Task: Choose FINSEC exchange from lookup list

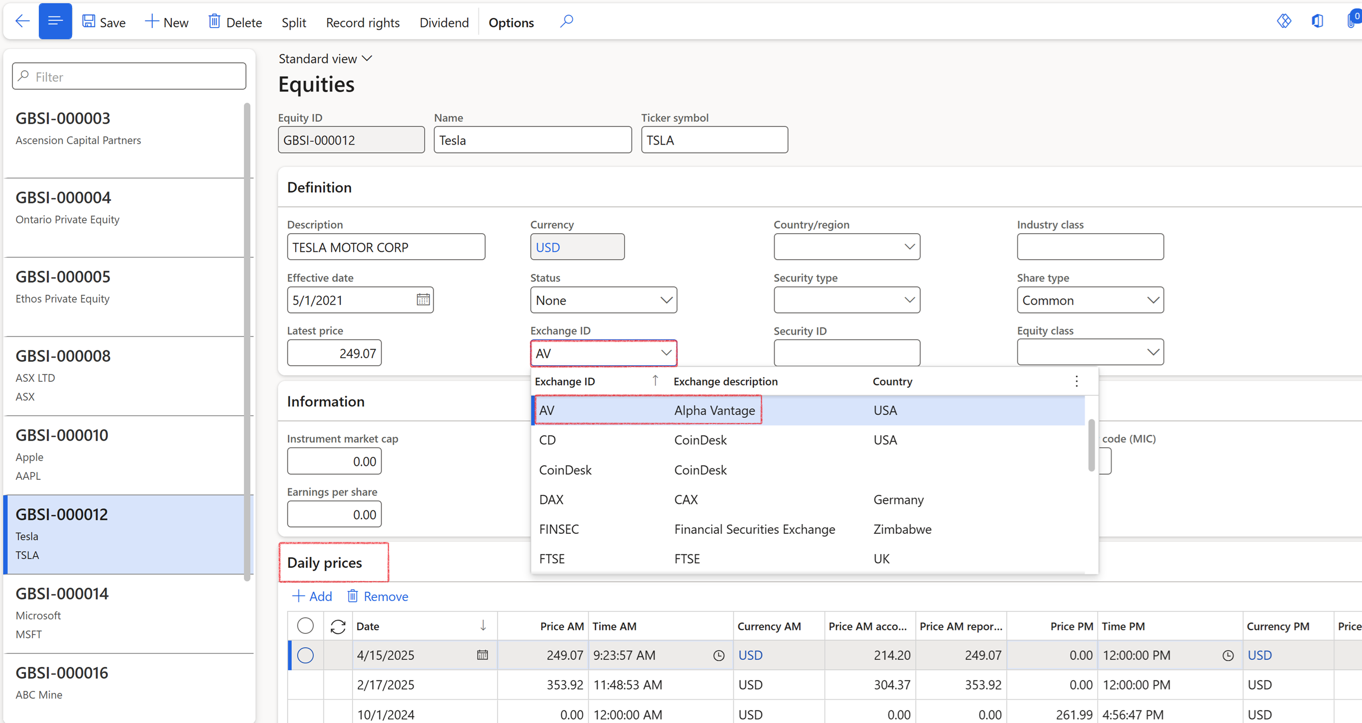Action: coord(559,529)
